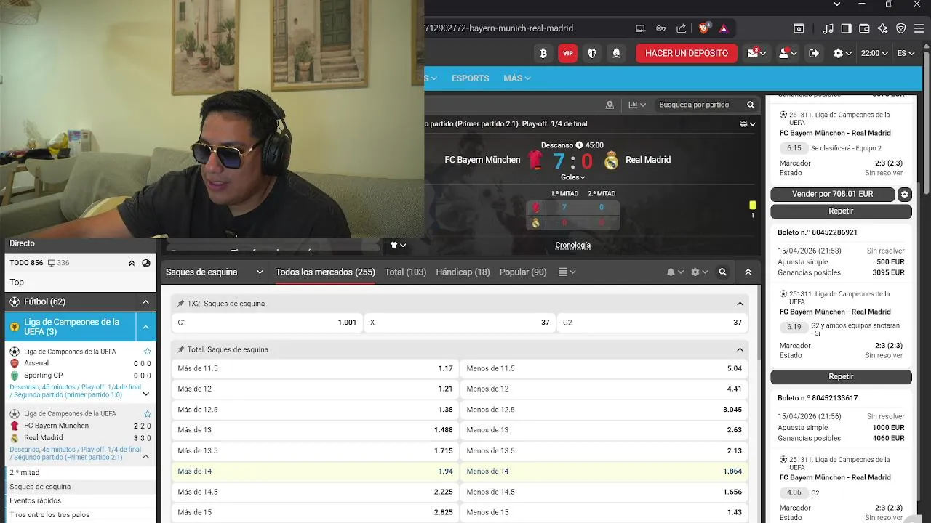The height and width of the screenshot is (523, 931).
Task: Open the 22:00 time dropdown
Action: 874,53
